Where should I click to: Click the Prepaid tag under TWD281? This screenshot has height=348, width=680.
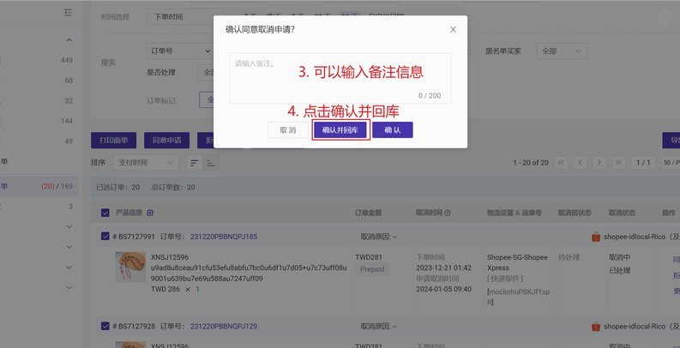pyautogui.click(x=372, y=269)
